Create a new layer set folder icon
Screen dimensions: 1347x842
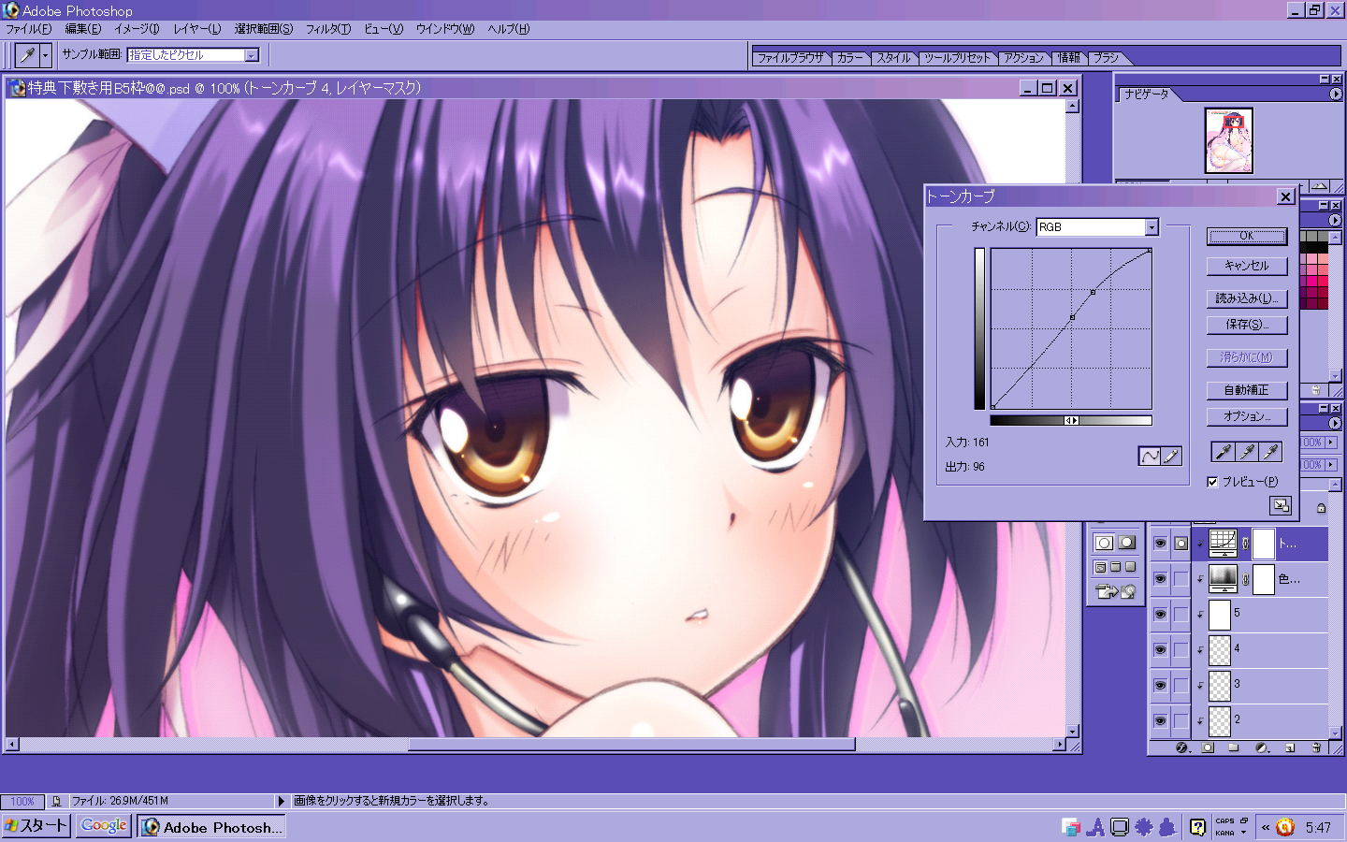1234,748
